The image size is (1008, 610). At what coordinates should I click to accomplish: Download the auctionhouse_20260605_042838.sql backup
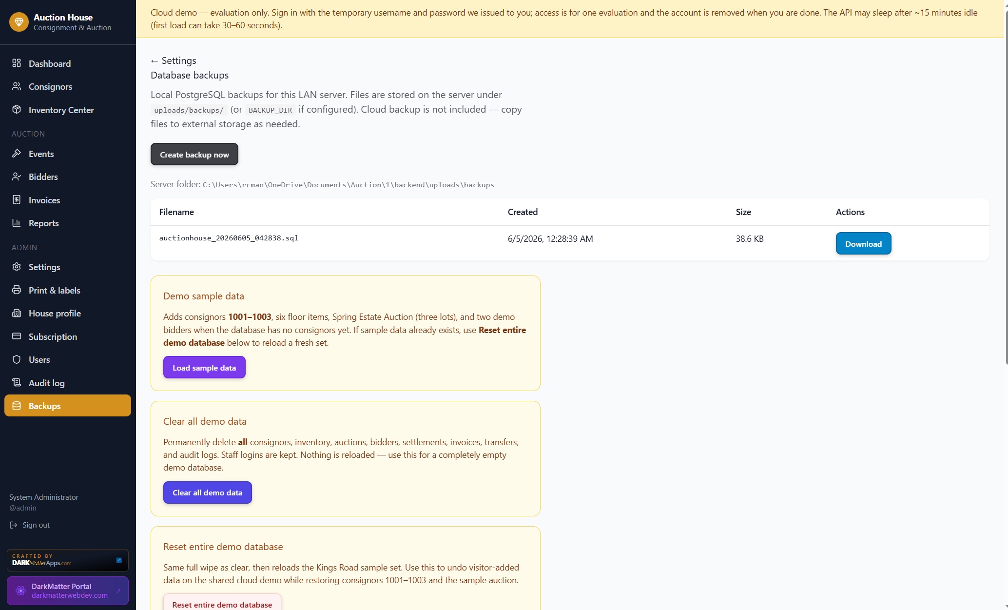[863, 244]
